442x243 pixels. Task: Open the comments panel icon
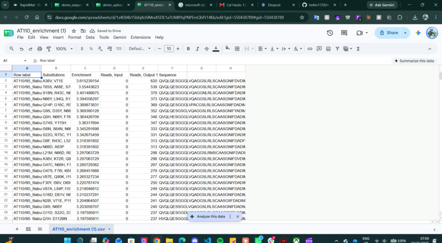pos(344,33)
